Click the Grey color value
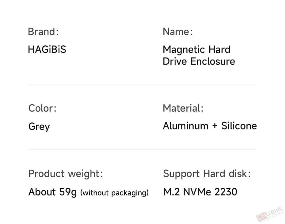The image size is (285, 224). click(39, 126)
